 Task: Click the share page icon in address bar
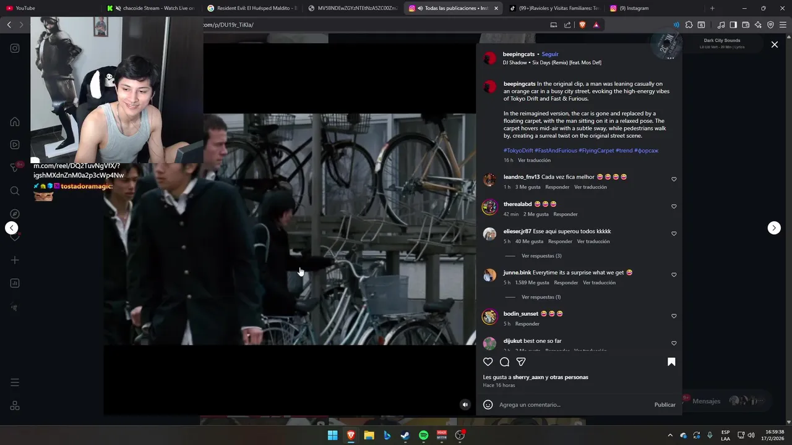tap(567, 25)
